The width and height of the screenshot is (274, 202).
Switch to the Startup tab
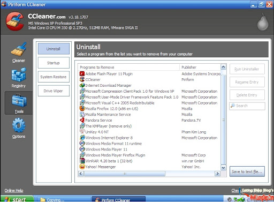[54, 63]
